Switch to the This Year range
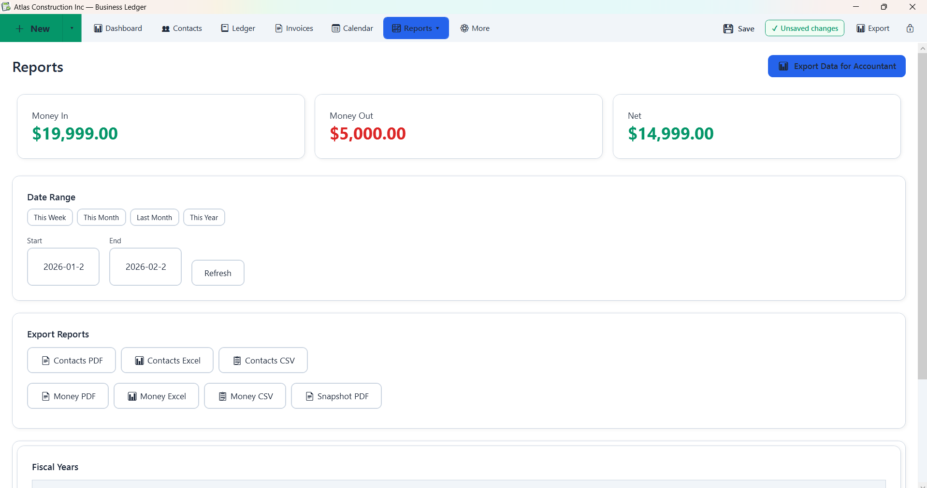 203,217
